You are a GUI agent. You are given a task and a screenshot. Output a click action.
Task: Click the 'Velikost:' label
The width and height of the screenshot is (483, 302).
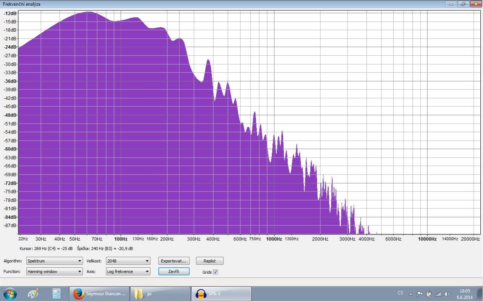click(x=94, y=261)
